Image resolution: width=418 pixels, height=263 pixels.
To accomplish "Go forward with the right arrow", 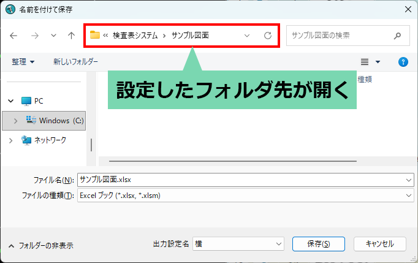I will (x=35, y=36).
